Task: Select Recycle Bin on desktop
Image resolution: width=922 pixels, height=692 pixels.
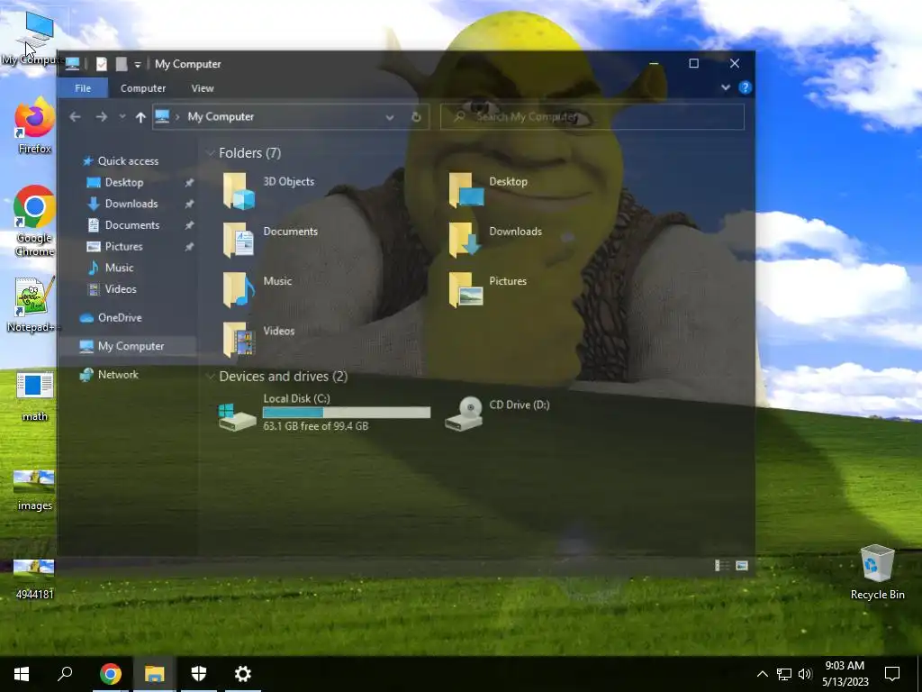Action: click(x=877, y=572)
